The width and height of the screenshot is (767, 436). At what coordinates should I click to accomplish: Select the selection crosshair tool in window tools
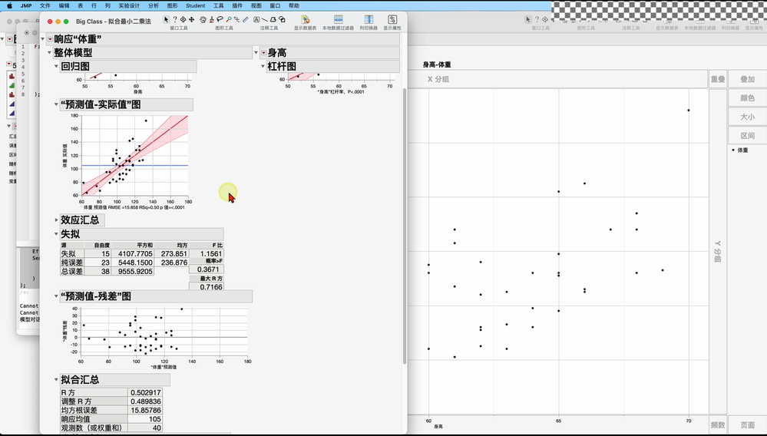pos(183,19)
